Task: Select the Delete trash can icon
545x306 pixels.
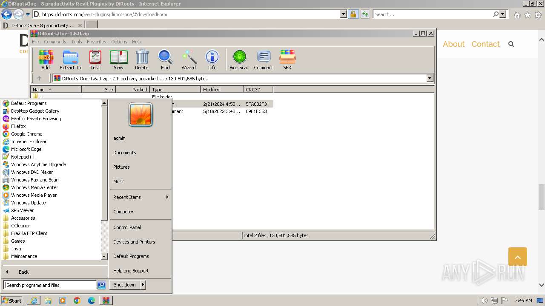Action: 142,59
